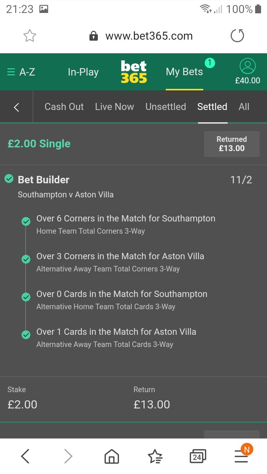Open the bookmarks list star icon
Screen dimensions: 267x474
155,456
